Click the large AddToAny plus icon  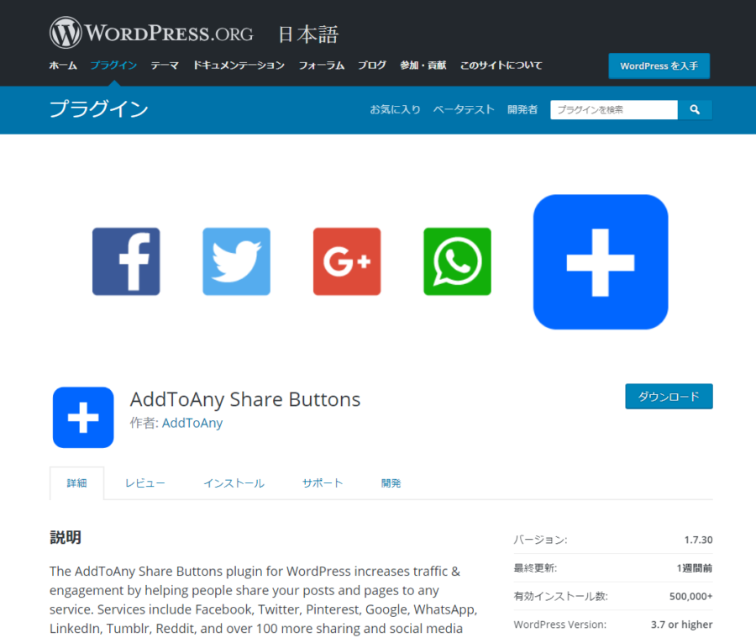pos(601,261)
